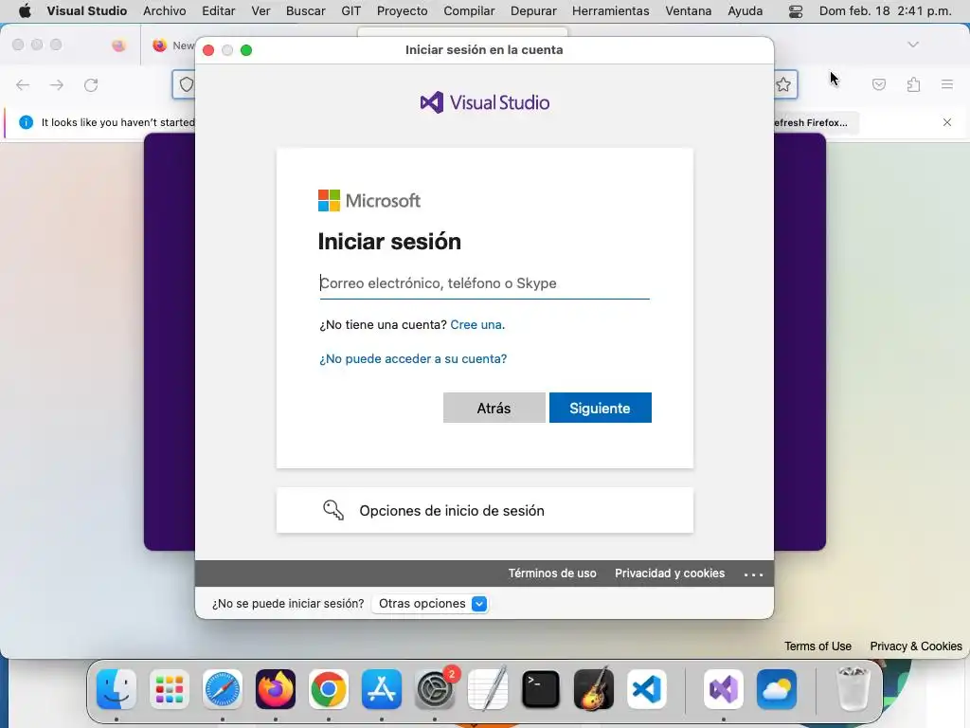
Task: Open the Depurar menu
Action: pyautogui.click(x=533, y=10)
